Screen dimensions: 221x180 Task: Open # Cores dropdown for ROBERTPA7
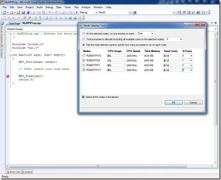pyautogui.click(x=191, y=65)
